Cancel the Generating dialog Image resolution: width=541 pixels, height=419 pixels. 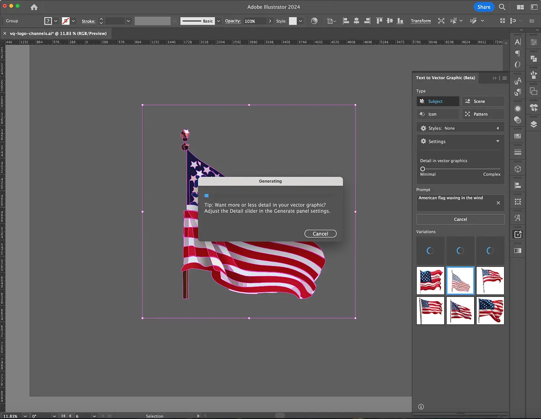pos(320,233)
